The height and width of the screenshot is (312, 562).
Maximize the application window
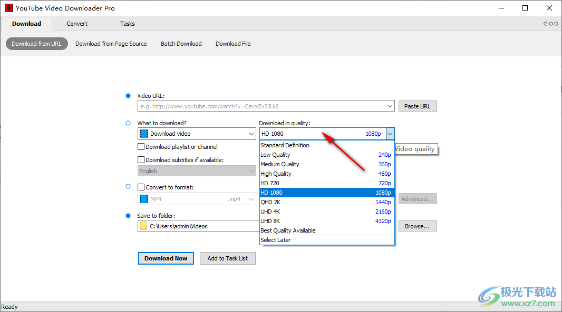525,8
